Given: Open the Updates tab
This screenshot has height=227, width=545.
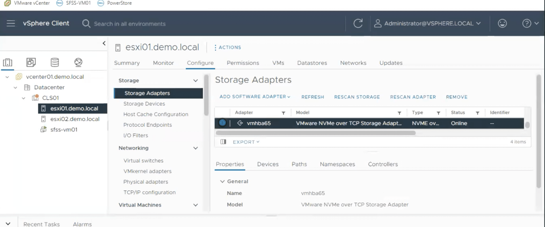Looking at the screenshot, I should pos(391,63).
